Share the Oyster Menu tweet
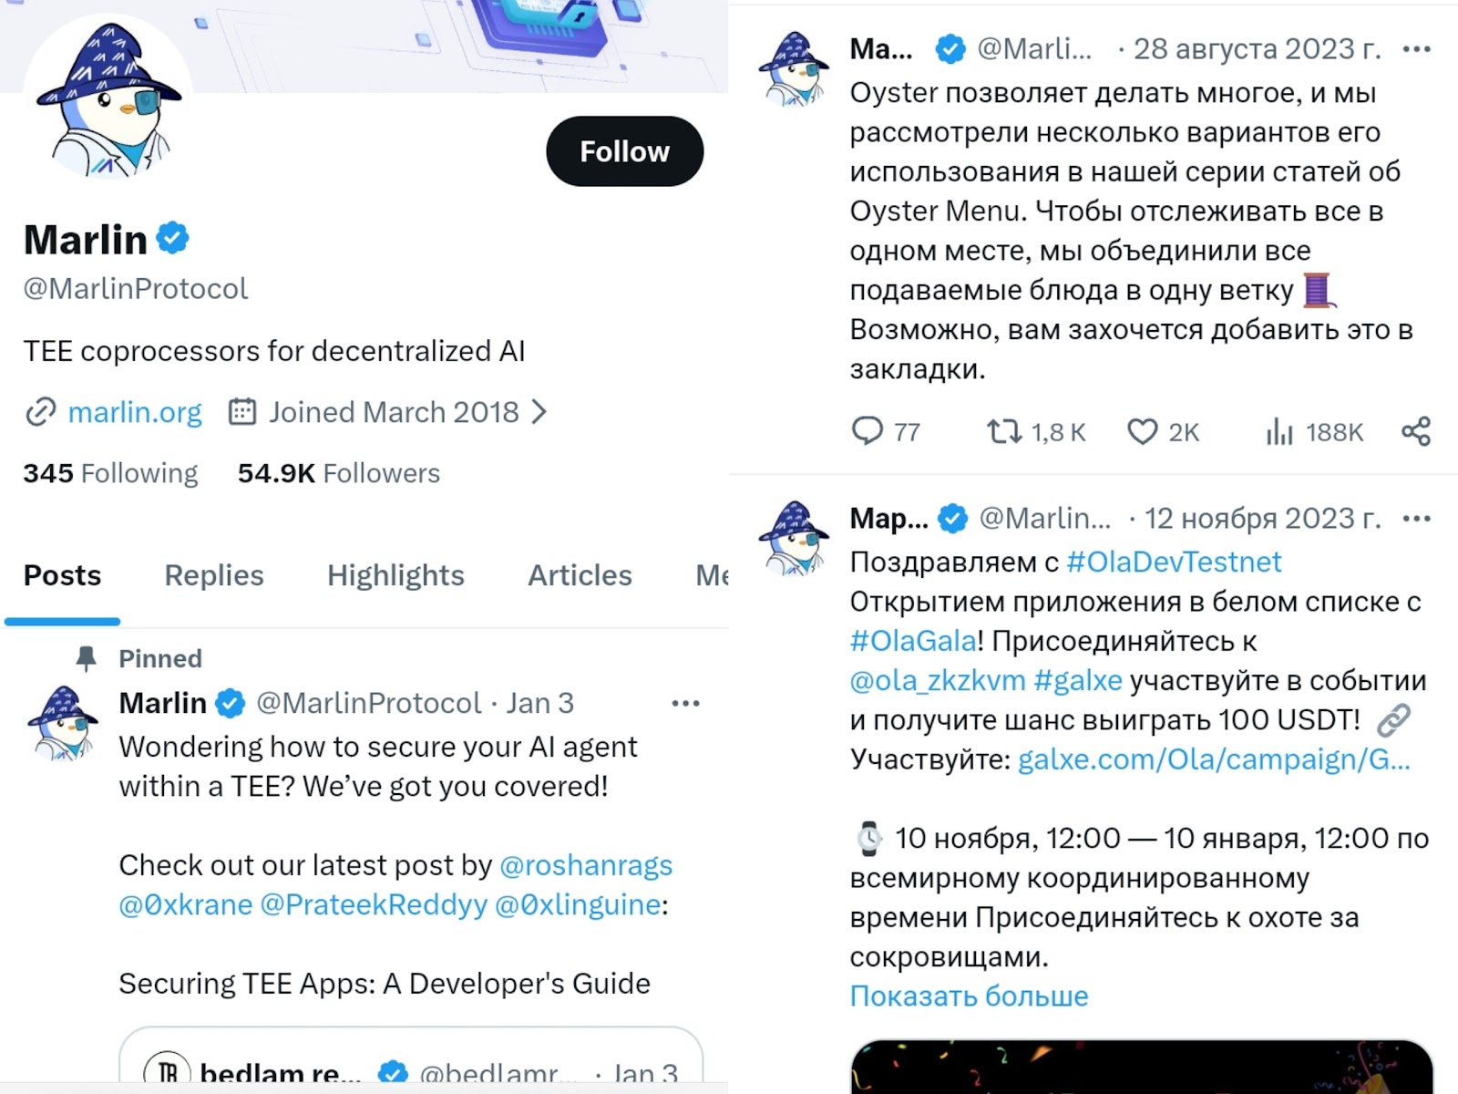The height and width of the screenshot is (1094, 1458). tap(1415, 430)
